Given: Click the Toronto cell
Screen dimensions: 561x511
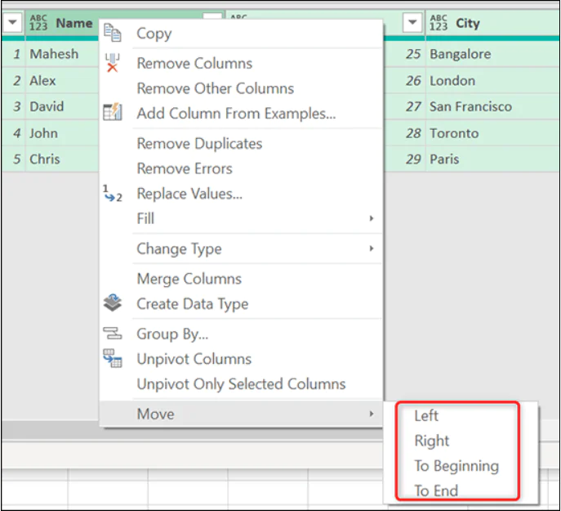Looking at the screenshot, I should coord(492,133).
